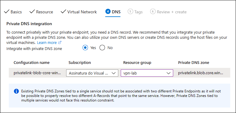236x113 pixels.
Task: Select Yes for private DNS zone integration
Action: click(x=85, y=48)
